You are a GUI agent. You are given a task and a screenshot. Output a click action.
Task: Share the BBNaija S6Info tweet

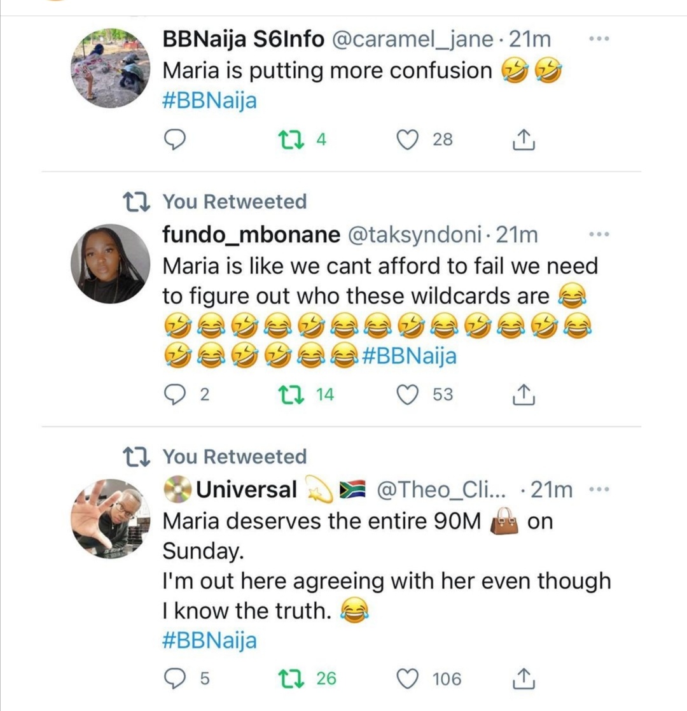pos(524,139)
